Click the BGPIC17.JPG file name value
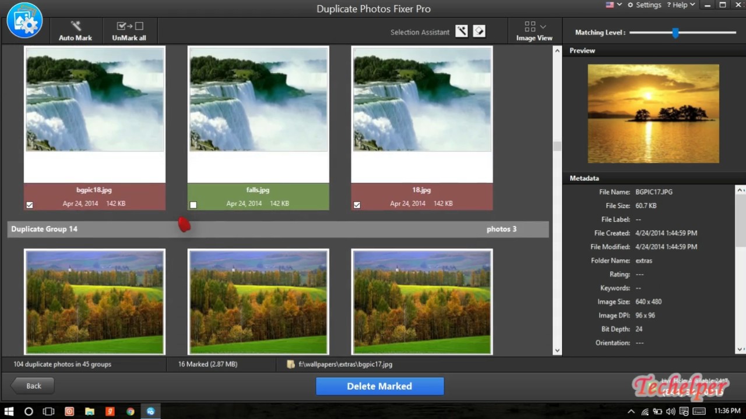 coord(654,192)
